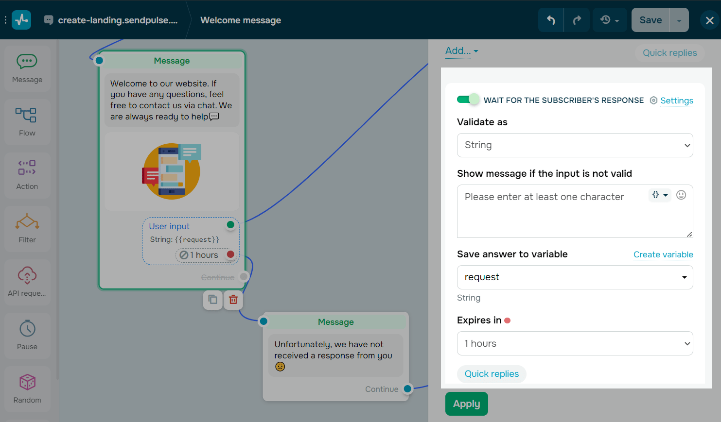This screenshot has width=721, height=422.
Task: Choose the Filter block icon
Action: pos(27,228)
